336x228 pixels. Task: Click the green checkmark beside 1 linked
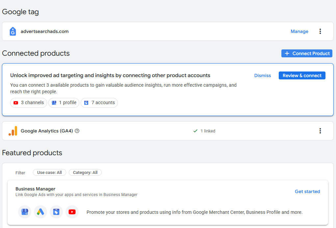pos(195,131)
